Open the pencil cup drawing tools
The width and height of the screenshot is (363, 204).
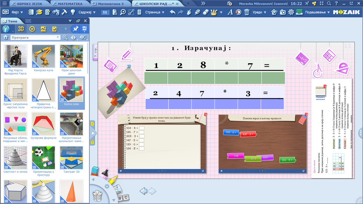click(x=214, y=12)
